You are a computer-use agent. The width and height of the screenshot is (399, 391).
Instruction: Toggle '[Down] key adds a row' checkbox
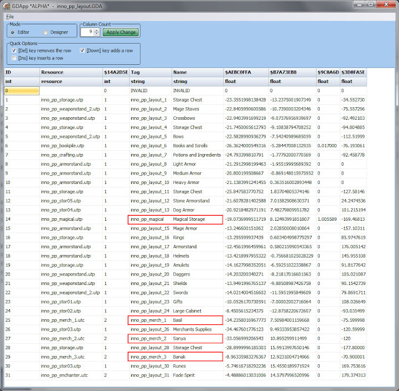82,51
